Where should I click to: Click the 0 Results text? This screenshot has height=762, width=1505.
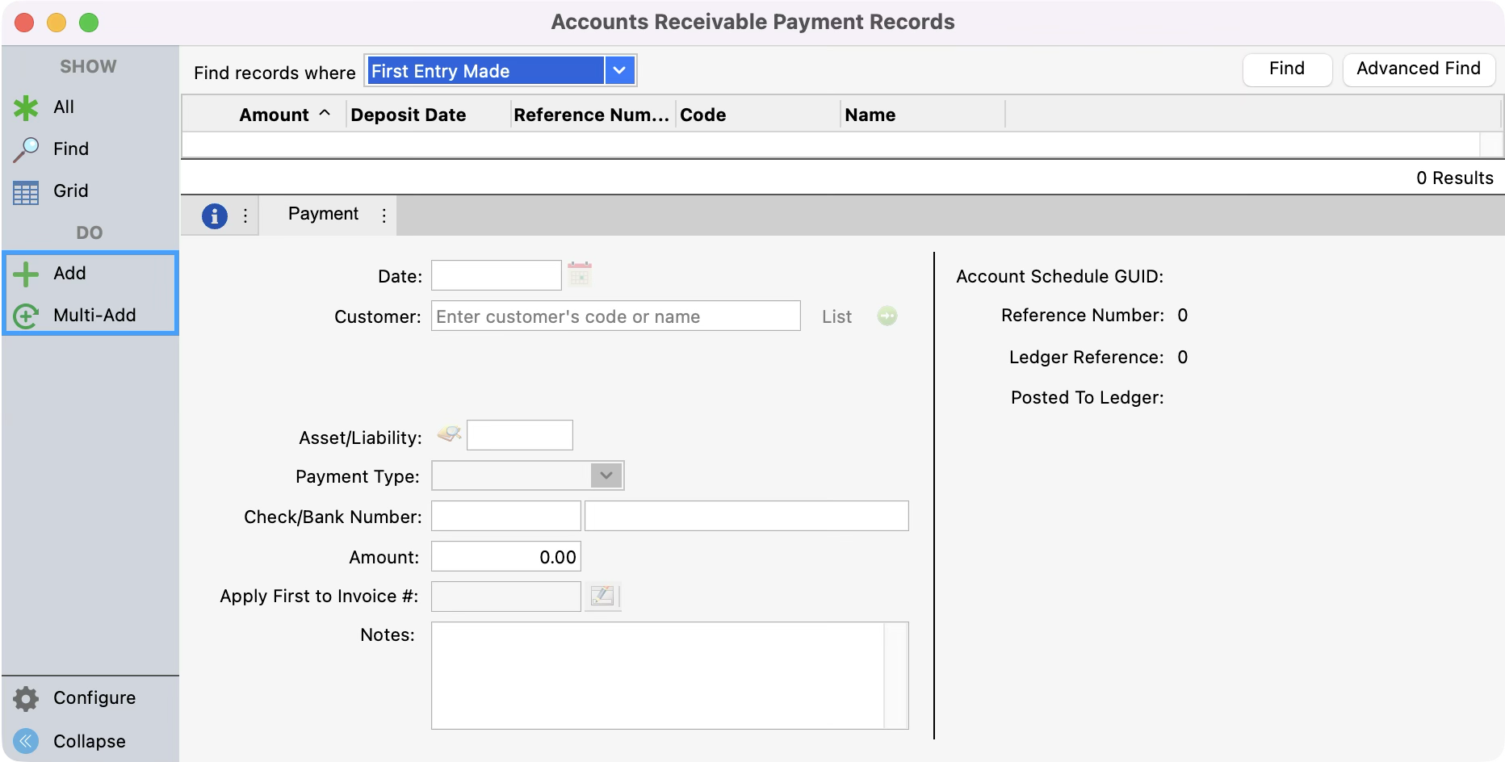click(1455, 178)
